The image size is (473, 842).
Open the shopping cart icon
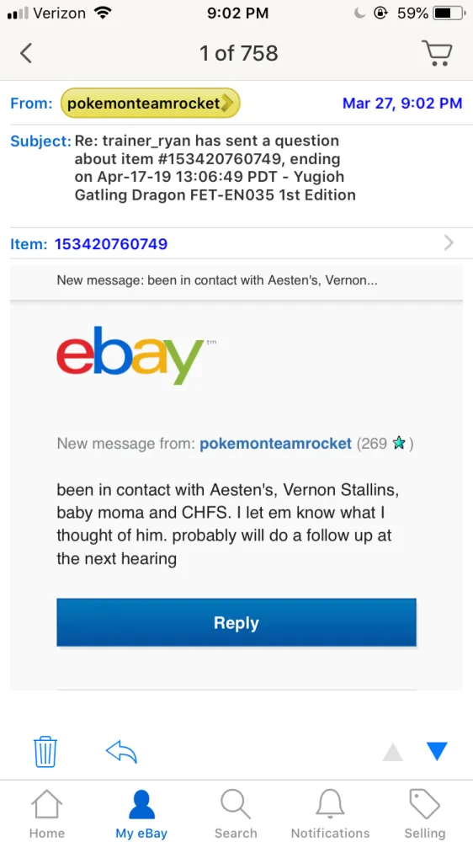coord(438,53)
